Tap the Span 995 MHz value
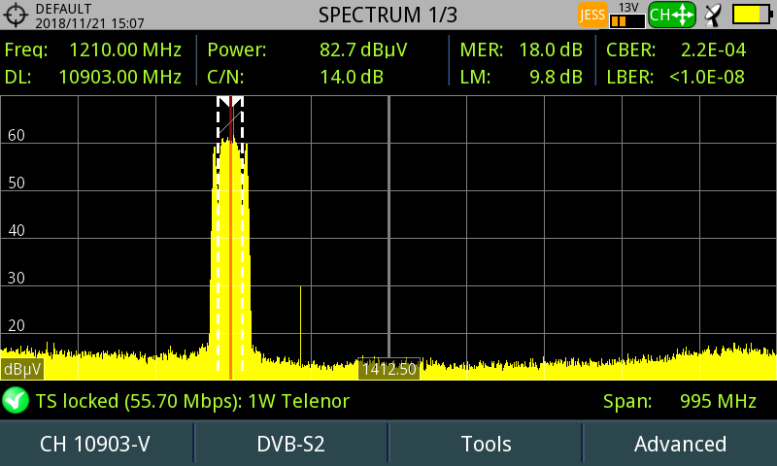This screenshot has width=777, height=466. (x=718, y=401)
